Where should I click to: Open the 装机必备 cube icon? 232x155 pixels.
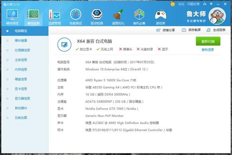(x=139, y=17)
